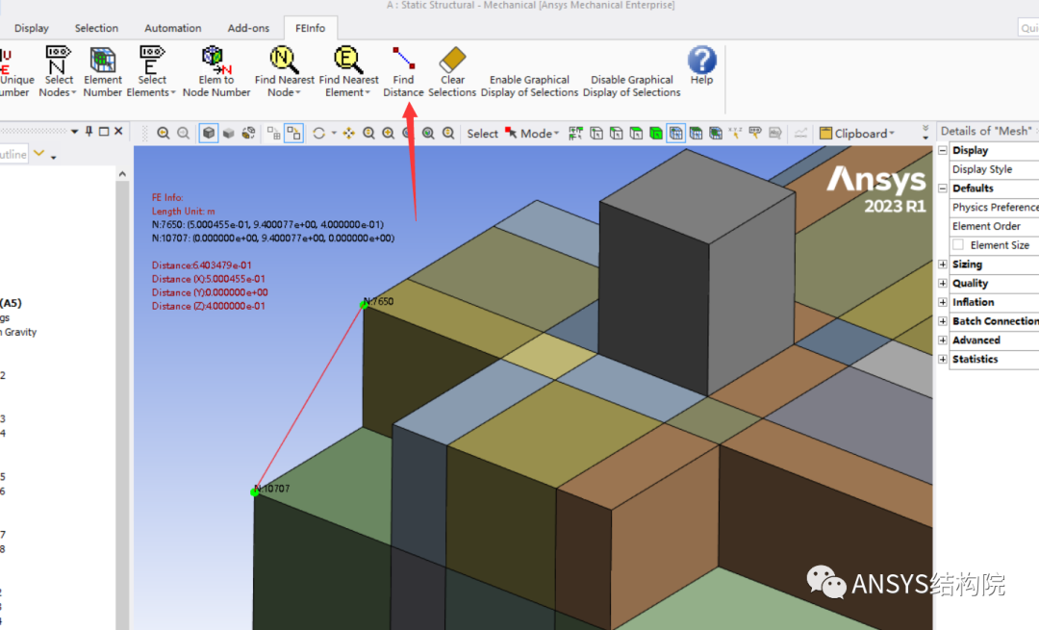Open the rotate options dropdown arrow
The height and width of the screenshot is (630, 1039).
(x=334, y=133)
